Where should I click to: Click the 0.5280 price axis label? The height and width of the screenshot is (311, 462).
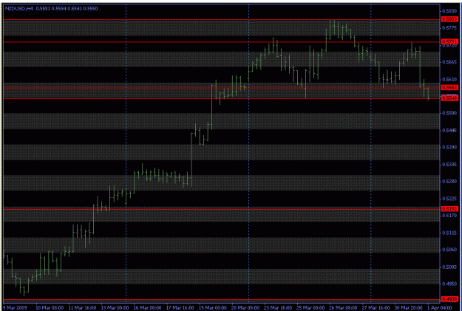[449, 182]
